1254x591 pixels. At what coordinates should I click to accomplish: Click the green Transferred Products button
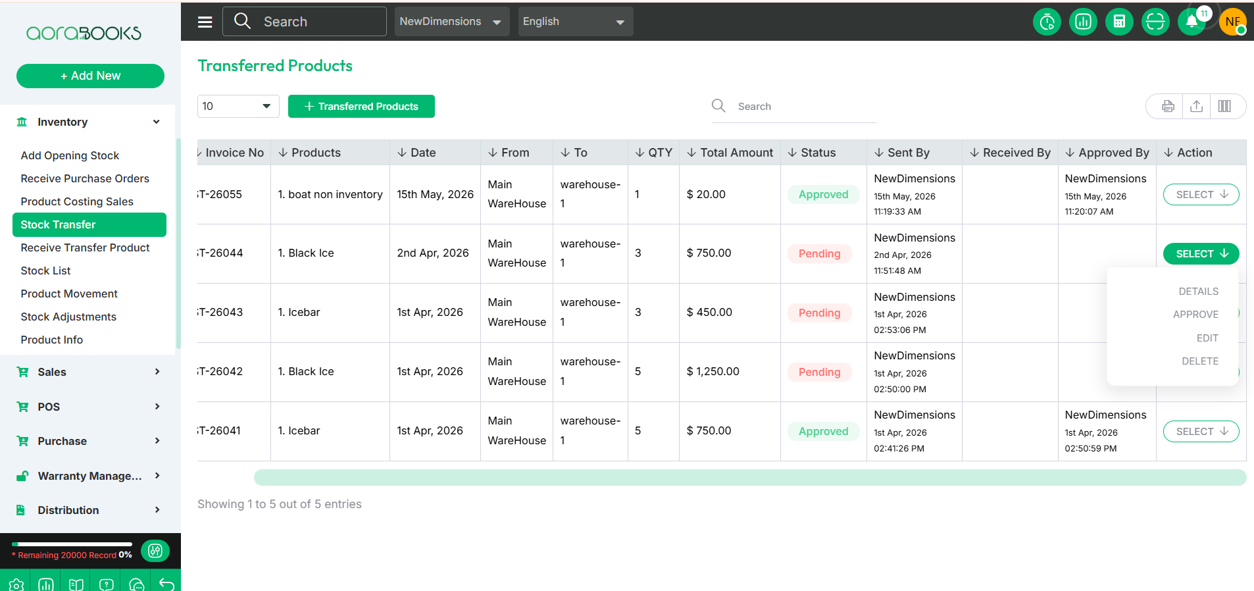[361, 106]
